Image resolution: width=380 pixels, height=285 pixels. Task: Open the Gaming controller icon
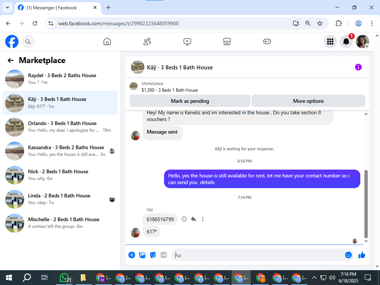pos(267,42)
